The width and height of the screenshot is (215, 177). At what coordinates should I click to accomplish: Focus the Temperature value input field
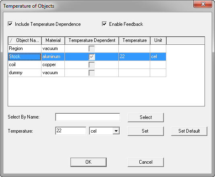coord(71,131)
